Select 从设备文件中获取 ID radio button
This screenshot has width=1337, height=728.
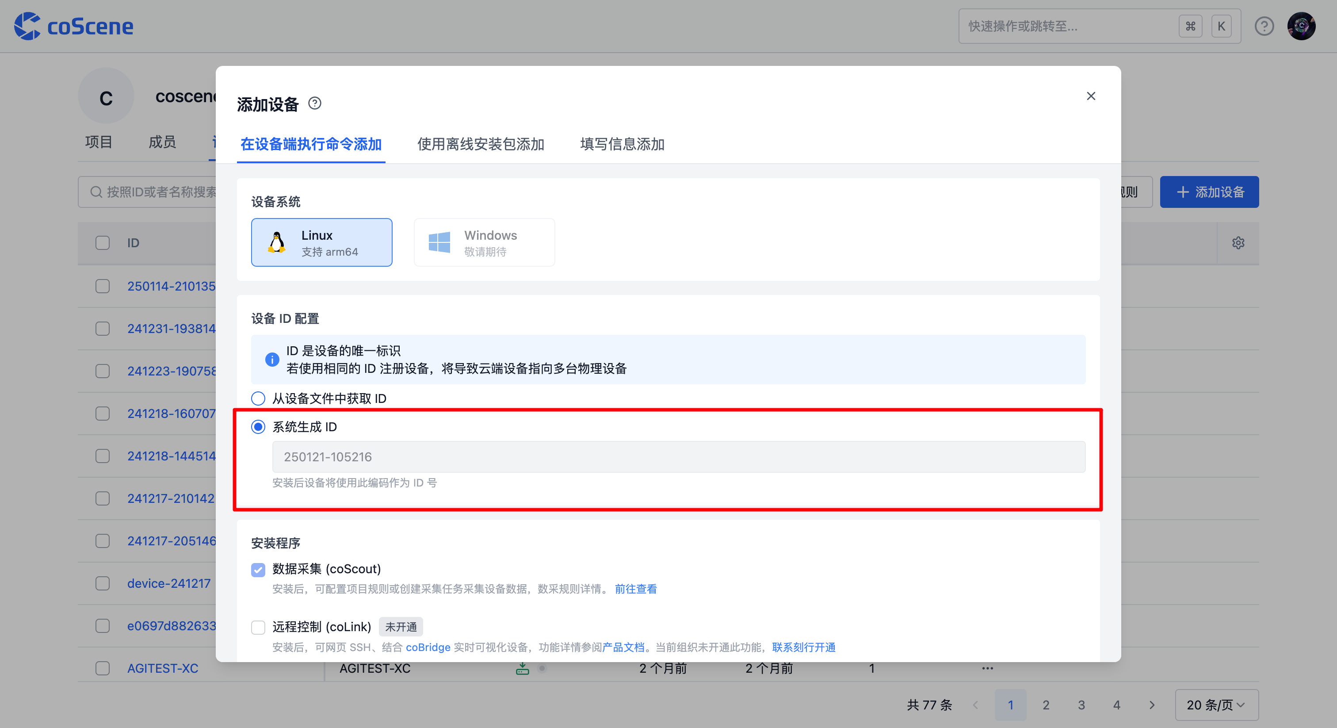(258, 398)
